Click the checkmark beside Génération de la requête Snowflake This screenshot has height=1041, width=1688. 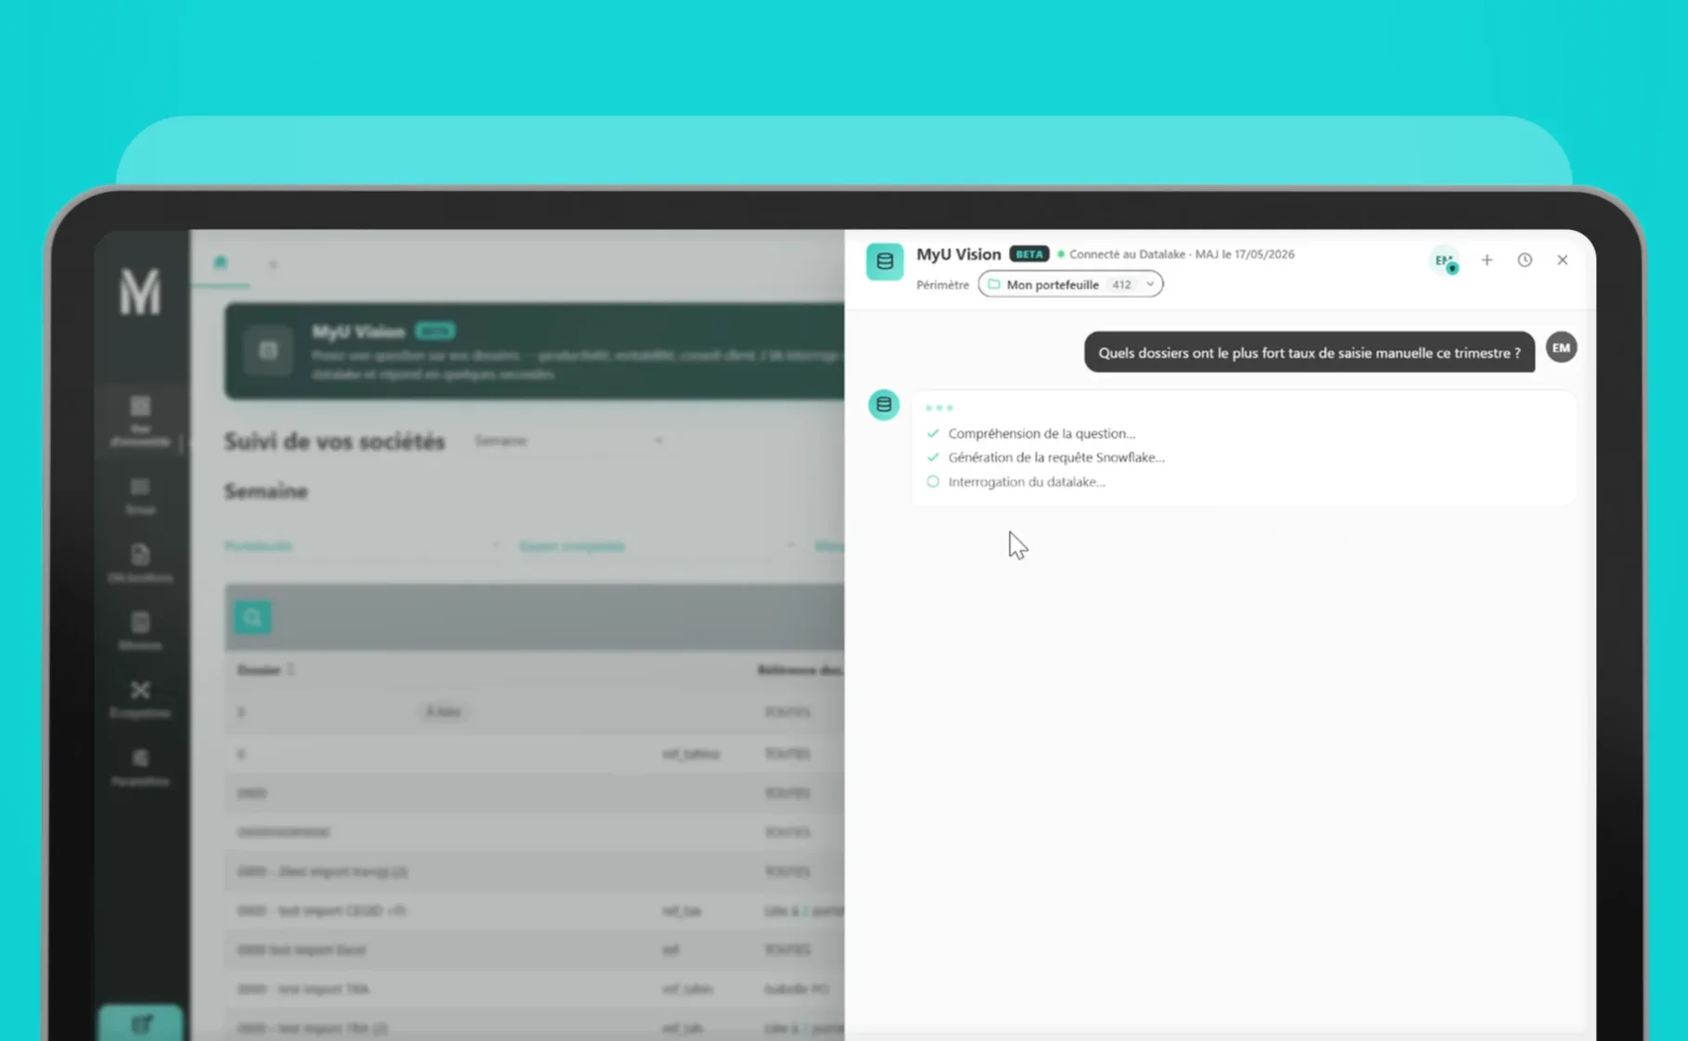pos(933,457)
